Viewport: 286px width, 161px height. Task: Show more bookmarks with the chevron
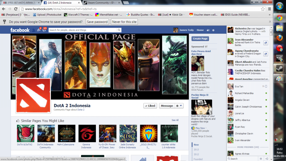(x=270, y=15)
